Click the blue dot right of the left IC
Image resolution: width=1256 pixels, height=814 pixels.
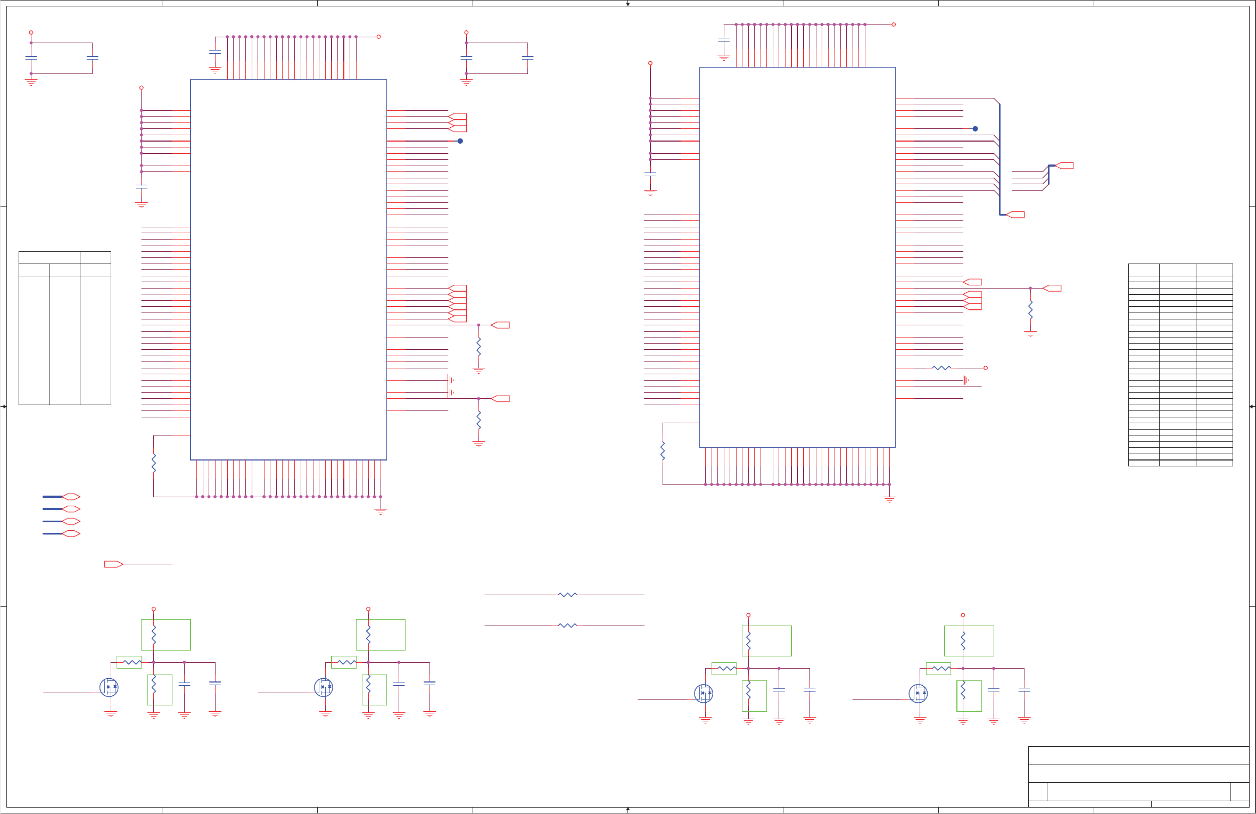[x=460, y=141]
